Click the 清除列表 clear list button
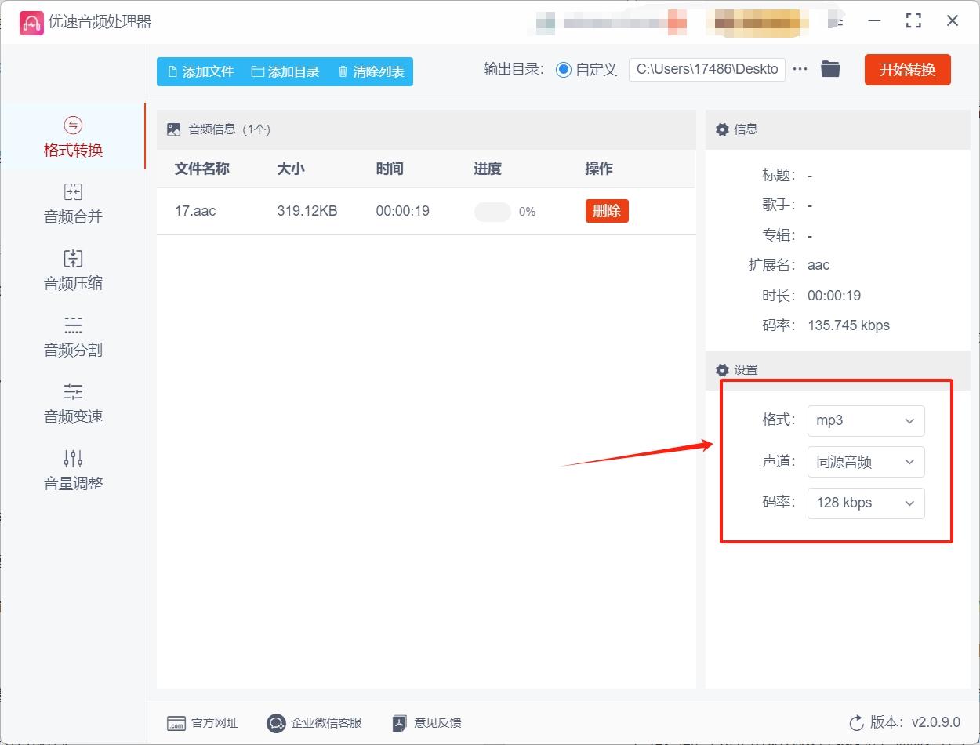Screen dimensions: 980x745 (369, 71)
